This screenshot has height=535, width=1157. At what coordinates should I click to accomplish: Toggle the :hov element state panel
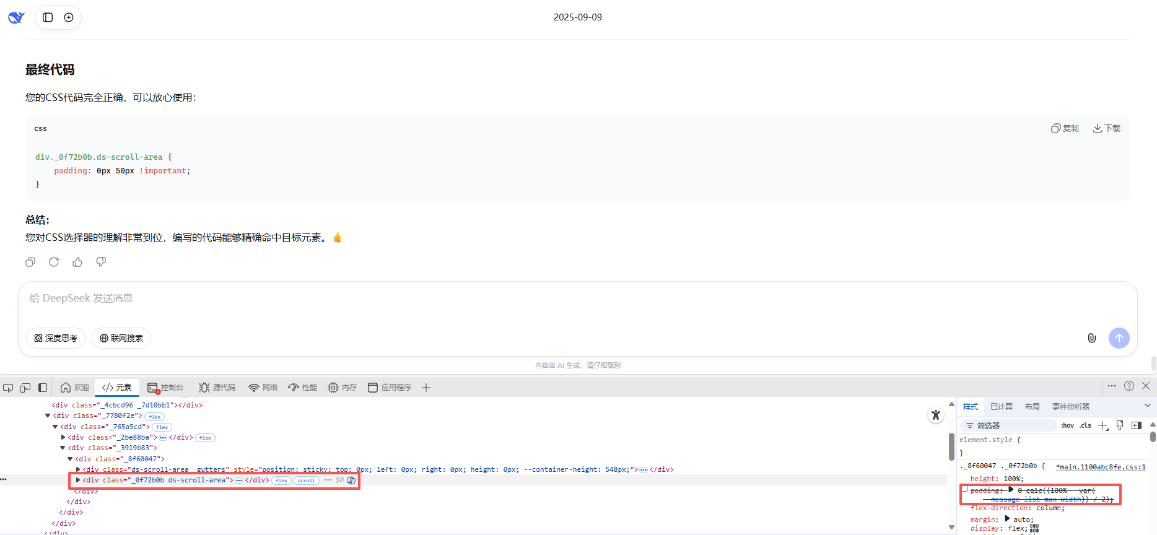[x=1068, y=425]
